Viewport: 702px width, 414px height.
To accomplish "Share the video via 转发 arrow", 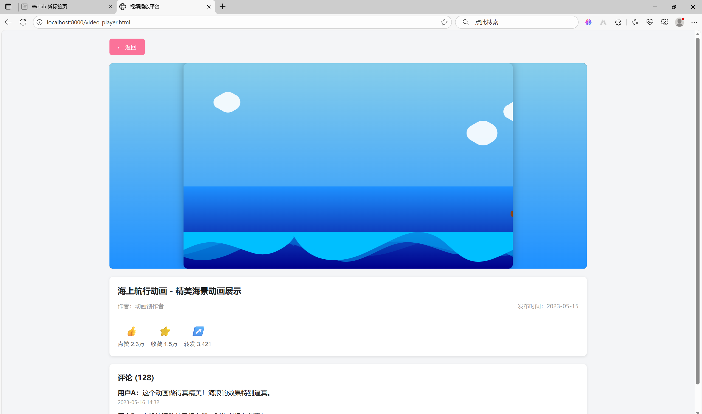I will 198,331.
